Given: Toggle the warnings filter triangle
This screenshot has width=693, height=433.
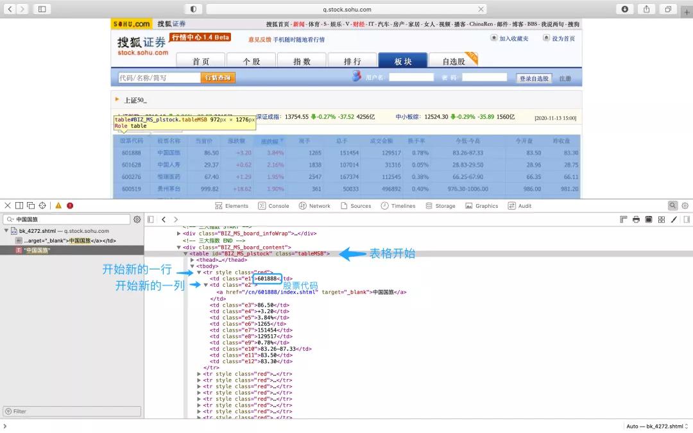Looking at the screenshot, I should pos(58,205).
